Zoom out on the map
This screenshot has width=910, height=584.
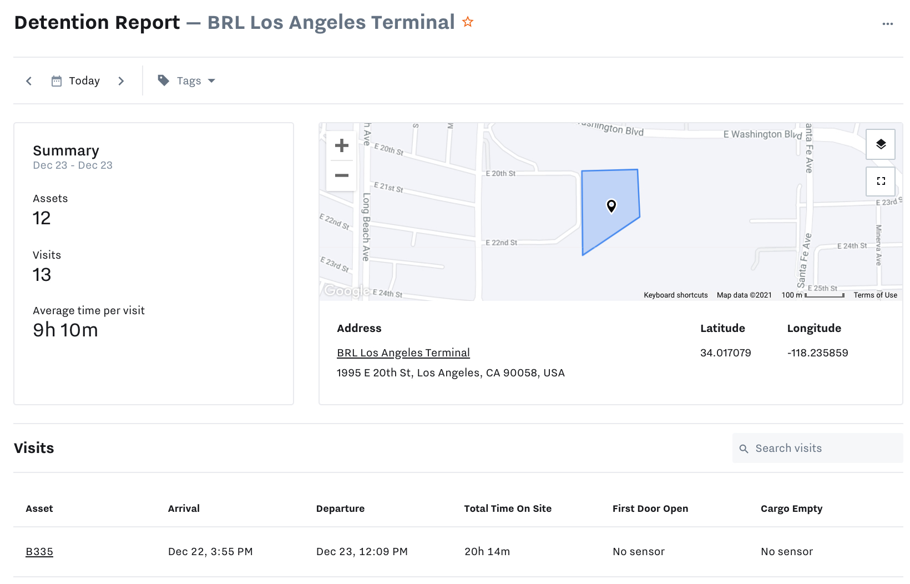click(x=342, y=175)
